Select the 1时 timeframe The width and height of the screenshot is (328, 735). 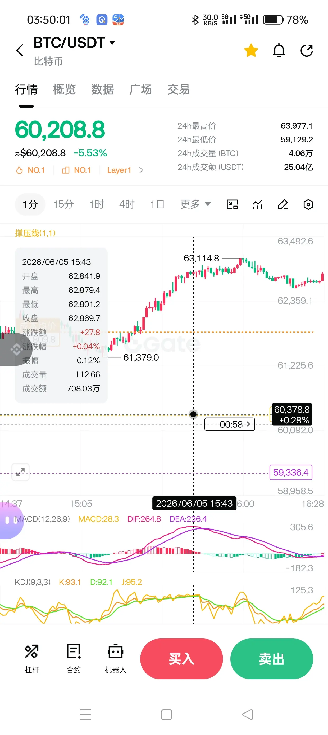click(97, 204)
